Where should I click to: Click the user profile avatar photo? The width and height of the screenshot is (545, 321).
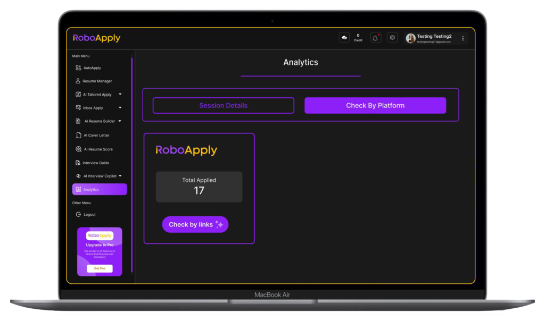coord(410,38)
